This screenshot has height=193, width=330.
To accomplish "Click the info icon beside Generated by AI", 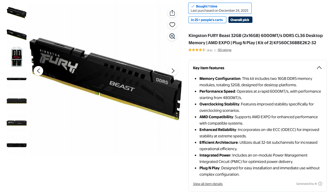I will 320,184.
